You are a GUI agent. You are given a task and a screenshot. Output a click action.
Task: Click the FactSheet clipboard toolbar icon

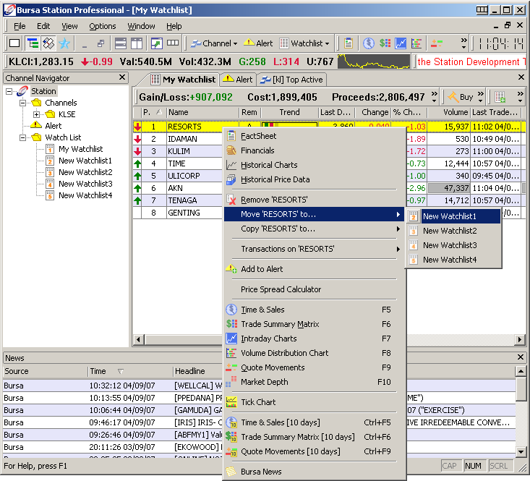pos(349,43)
